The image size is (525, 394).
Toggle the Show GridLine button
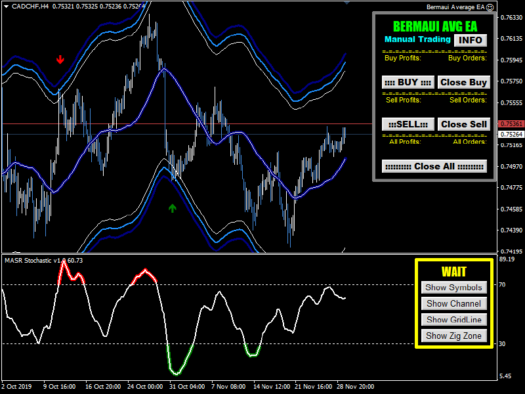453,320
